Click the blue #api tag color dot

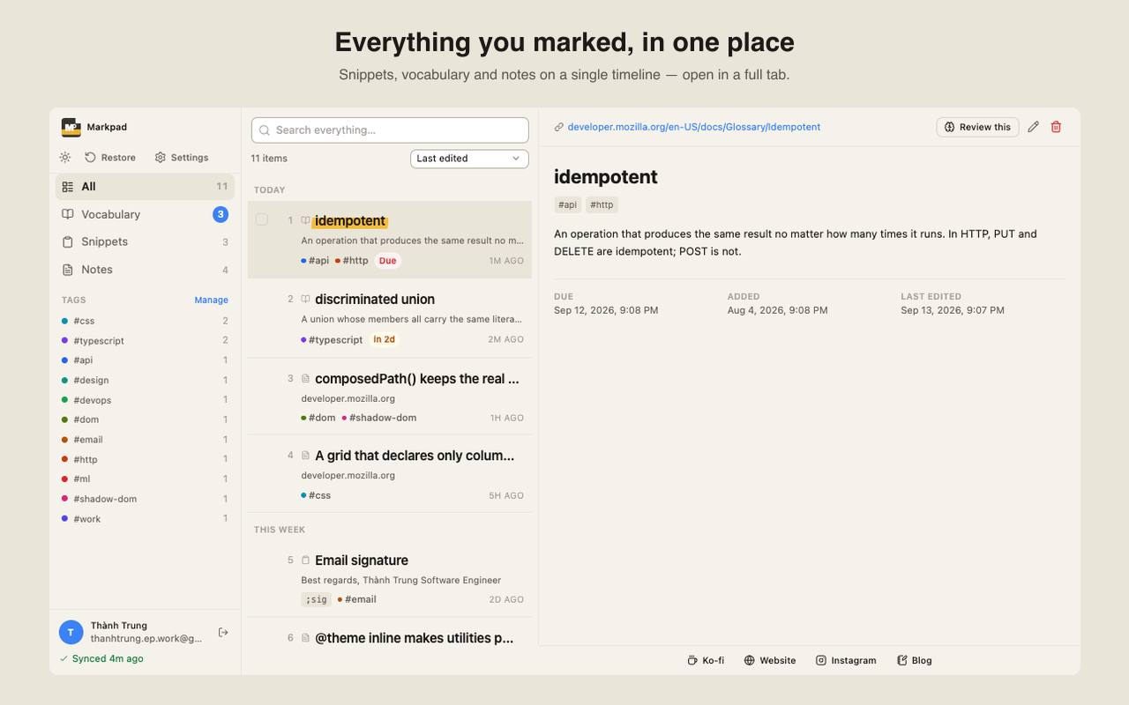64,360
